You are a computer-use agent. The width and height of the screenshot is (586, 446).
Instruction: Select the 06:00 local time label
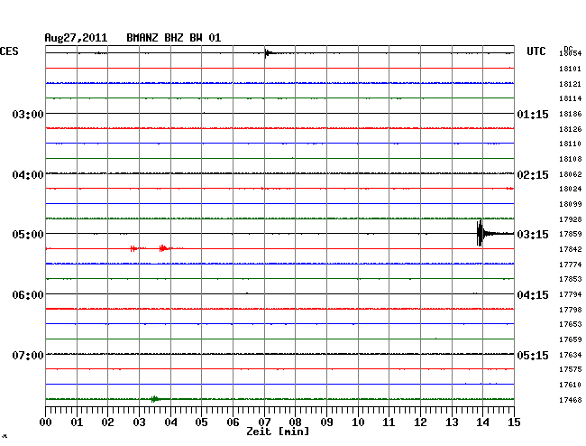click(28, 295)
